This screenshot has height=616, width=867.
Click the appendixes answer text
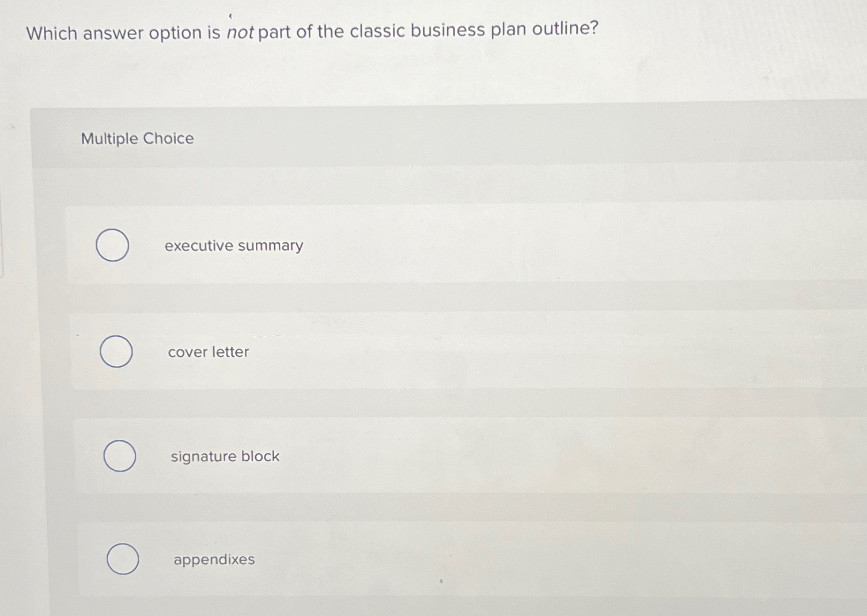(x=214, y=560)
